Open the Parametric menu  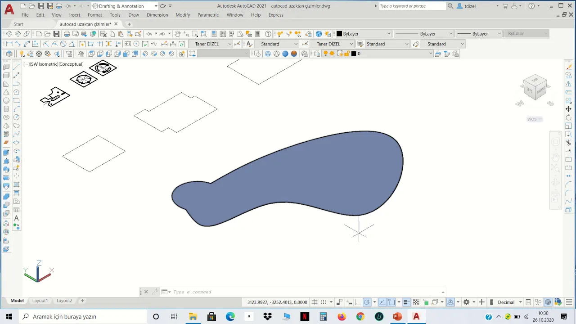click(x=208, y=15)
